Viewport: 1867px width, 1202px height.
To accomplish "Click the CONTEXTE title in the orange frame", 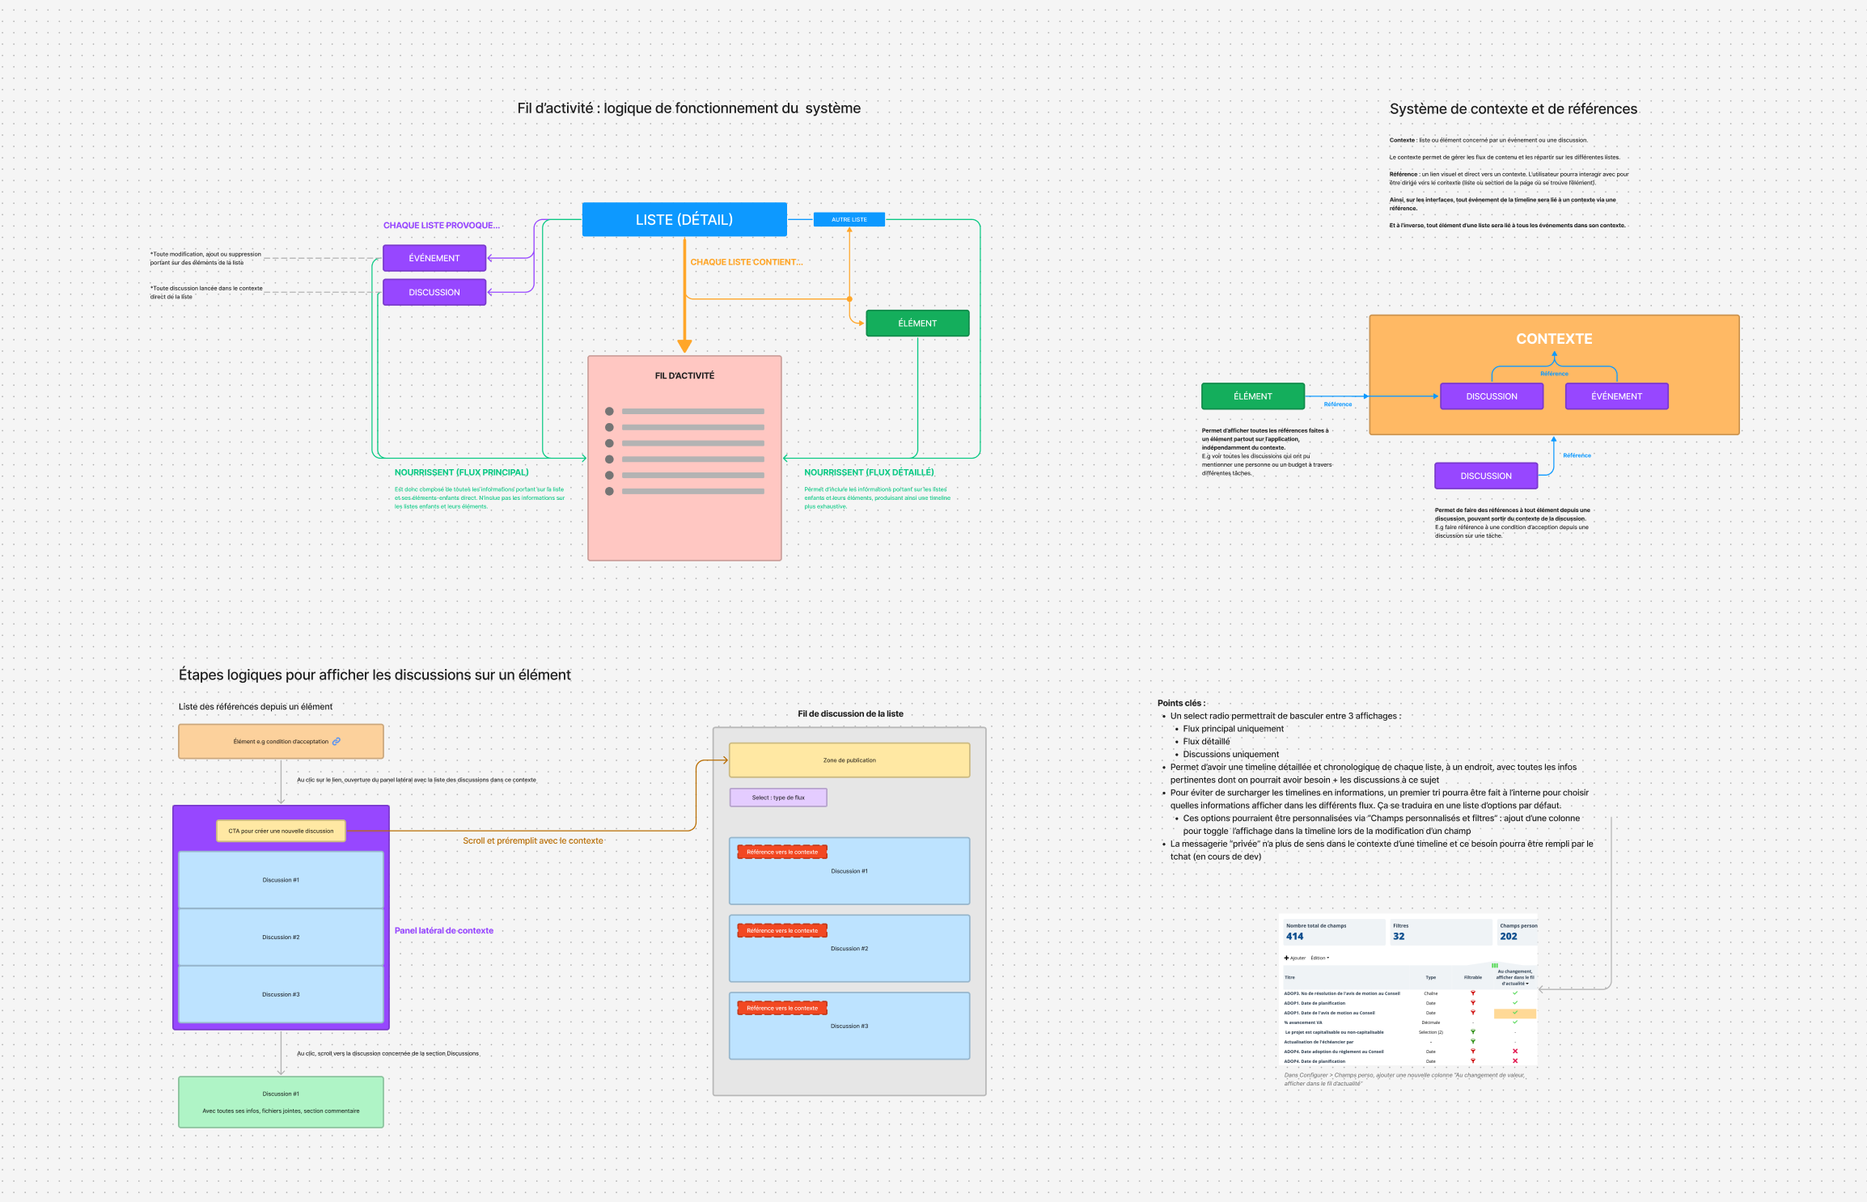I will point(1554,339).
